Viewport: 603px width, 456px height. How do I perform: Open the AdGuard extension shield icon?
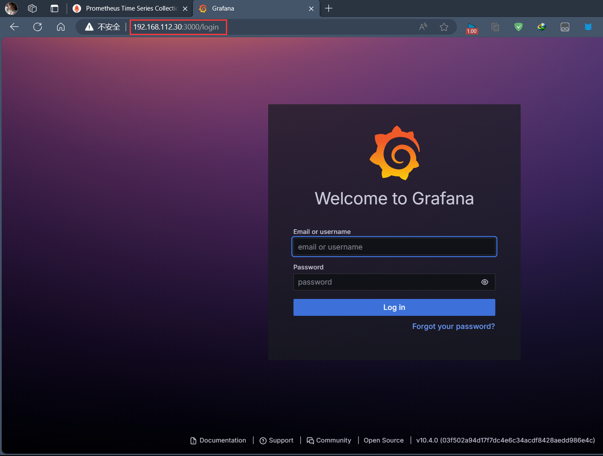tap(518, 27)
